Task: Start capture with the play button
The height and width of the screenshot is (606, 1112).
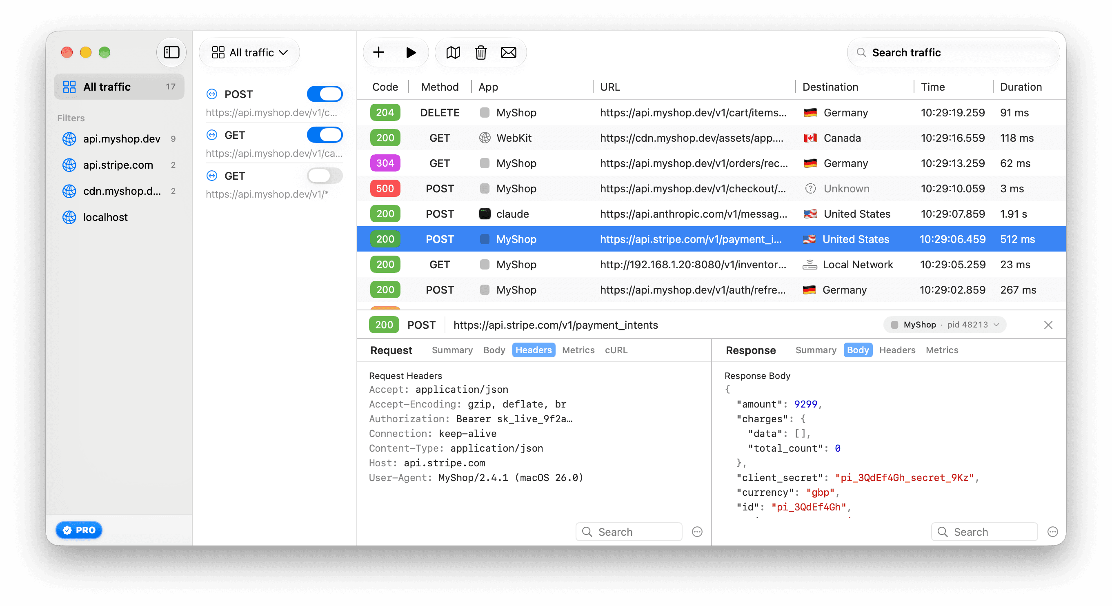Action: point(411,52)
